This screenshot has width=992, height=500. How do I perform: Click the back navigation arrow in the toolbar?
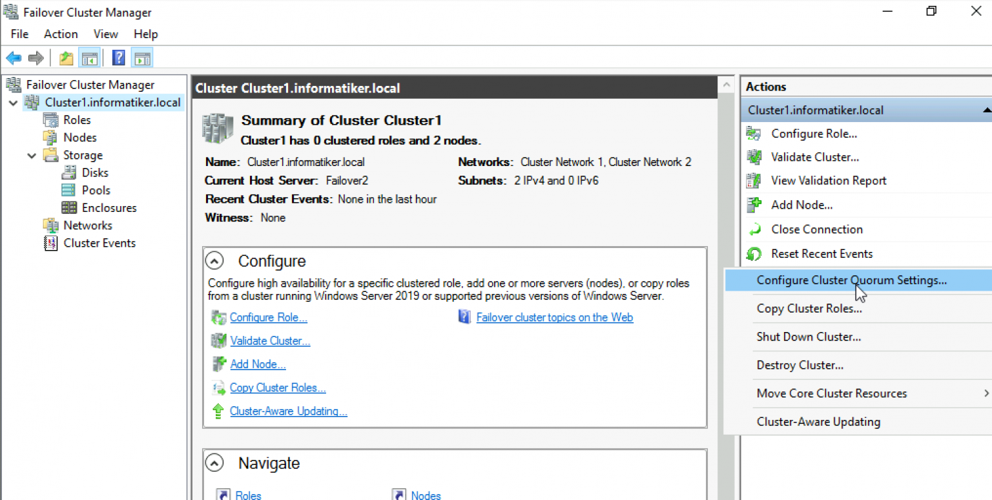coord(14,57)
